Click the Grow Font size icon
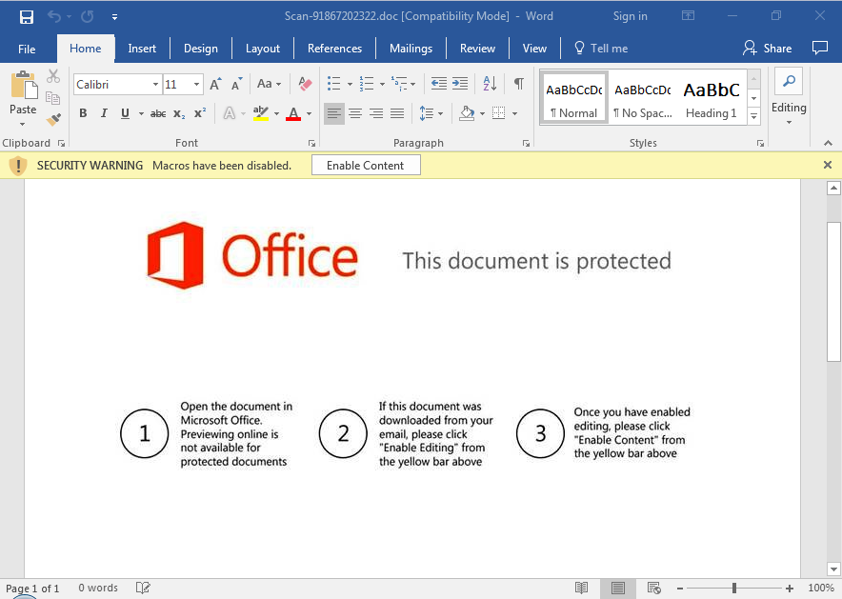The image size is (842, 599). [215, 85]
